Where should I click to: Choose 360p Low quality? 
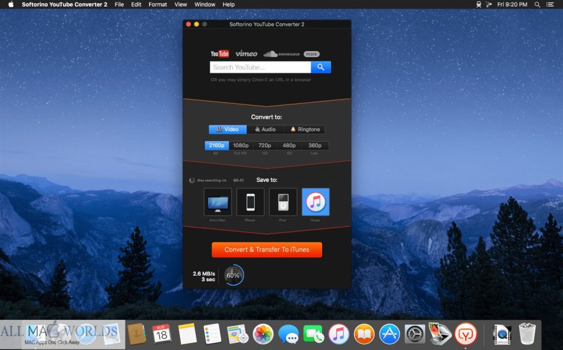pyautogui.click(x=315, y=146)
